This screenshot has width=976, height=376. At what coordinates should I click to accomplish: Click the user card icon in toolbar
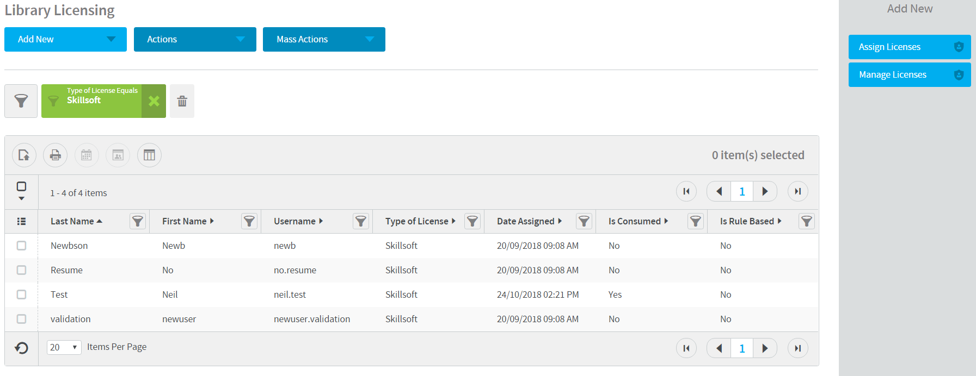pos(118,155)
